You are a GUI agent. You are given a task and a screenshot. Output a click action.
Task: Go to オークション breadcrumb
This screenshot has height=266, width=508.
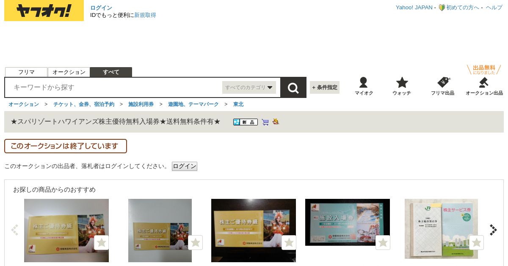pyautogui.click(x=24, y=104)
